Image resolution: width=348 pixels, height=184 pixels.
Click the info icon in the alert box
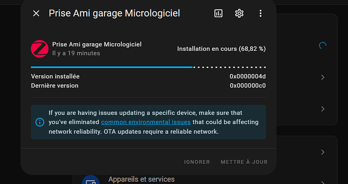click(40, 122)
